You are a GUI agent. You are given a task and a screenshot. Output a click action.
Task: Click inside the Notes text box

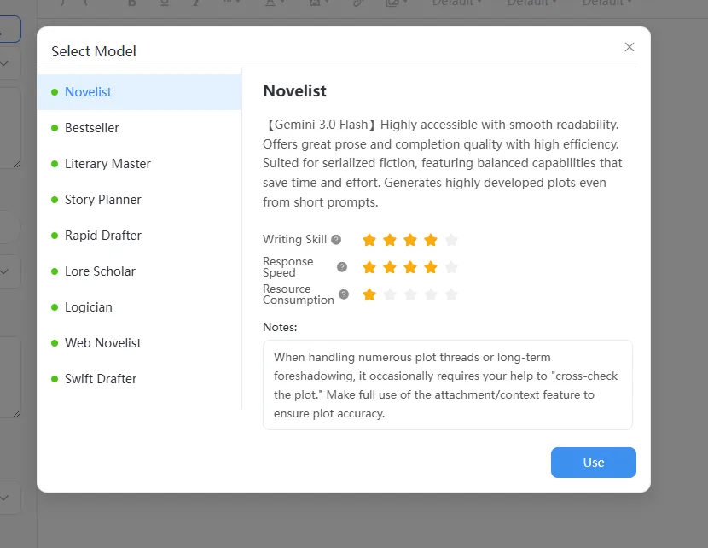point(448,385)
